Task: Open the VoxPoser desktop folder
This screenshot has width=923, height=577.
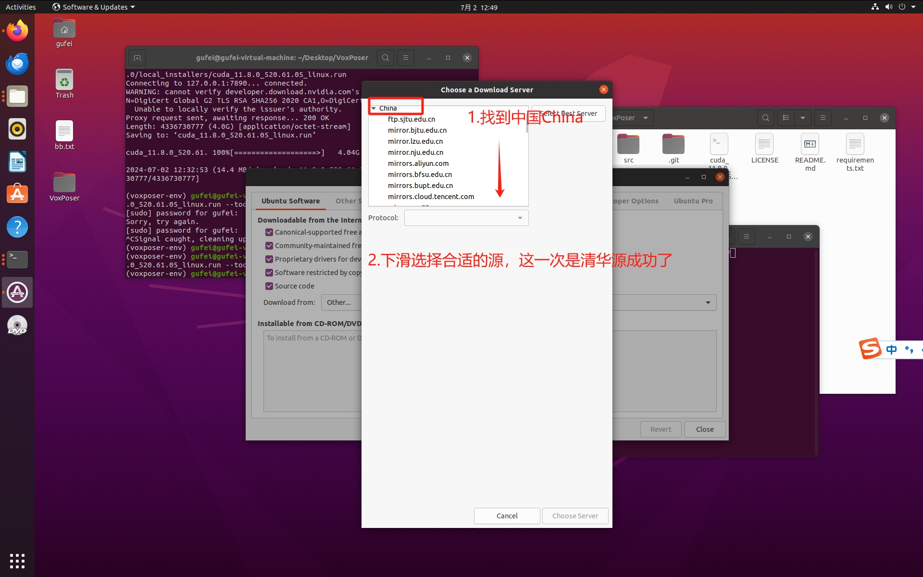Action: tap(64, 187)
